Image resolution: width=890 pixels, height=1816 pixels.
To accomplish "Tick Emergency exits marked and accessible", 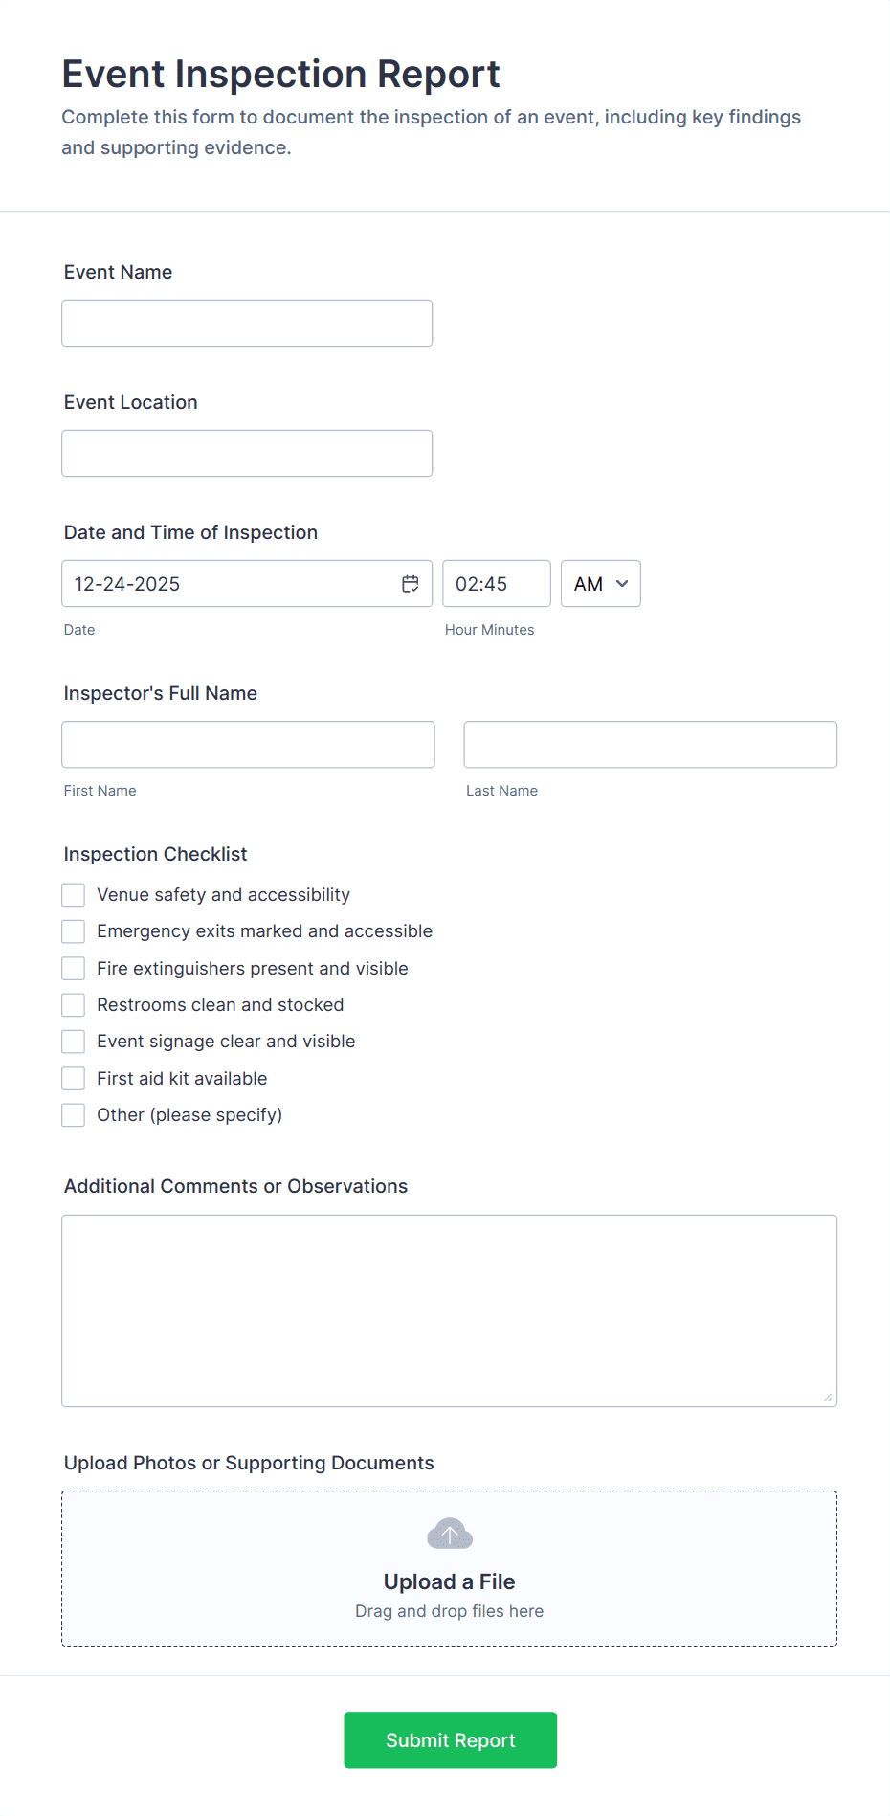I will pos(74,931).
